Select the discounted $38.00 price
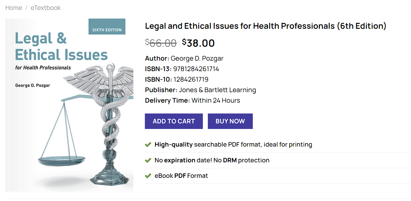Image resolution: width=411 pixels, height=201 pixels. point(199,43)
